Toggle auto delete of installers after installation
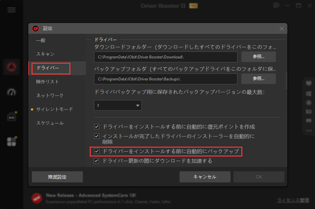The height and width of the screenshot is (209, 315). (x=97, y=136)
